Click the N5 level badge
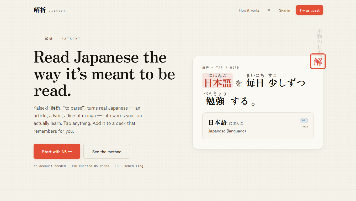This screenshot has width=356, height=201. (304, 121)
